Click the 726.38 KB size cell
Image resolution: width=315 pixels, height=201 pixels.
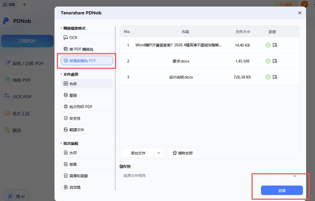[242, 77]
